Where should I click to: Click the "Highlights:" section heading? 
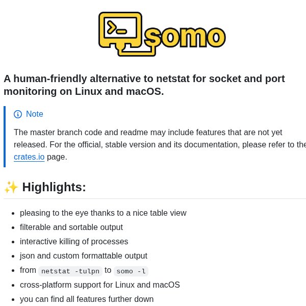[54, 187]
